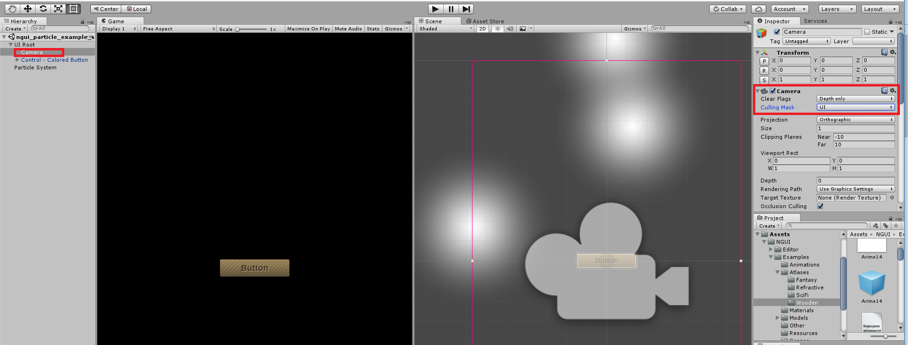Select the Move tool
Image resolution: width=908 pixels, height=345 pixels.
(x=28, y=9)
